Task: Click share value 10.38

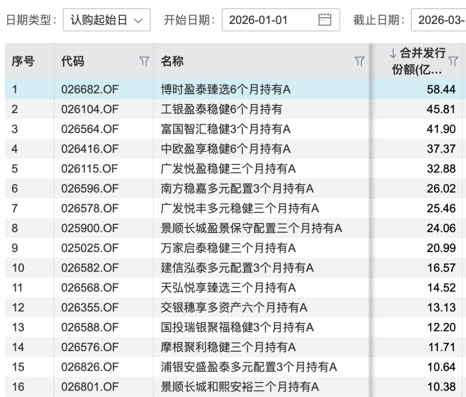Action: [x=441, y=387]
